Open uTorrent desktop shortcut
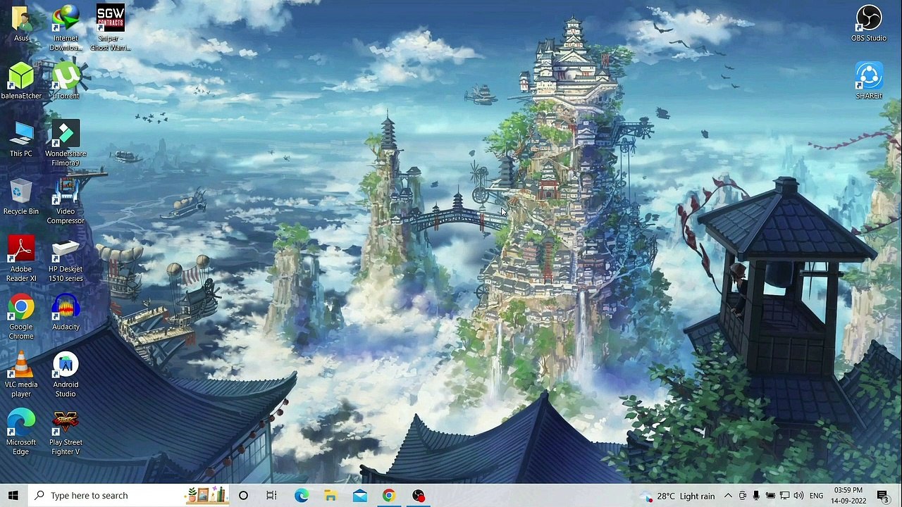Screen dimensions: 902x507 click(x=66, y=81)
